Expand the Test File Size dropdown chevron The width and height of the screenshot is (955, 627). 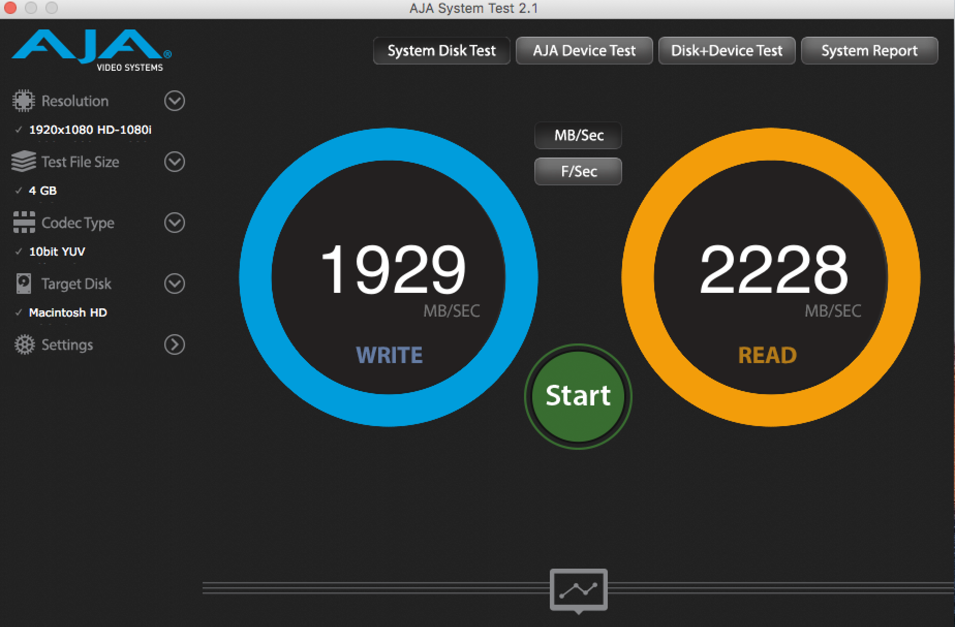click(175, 162)
